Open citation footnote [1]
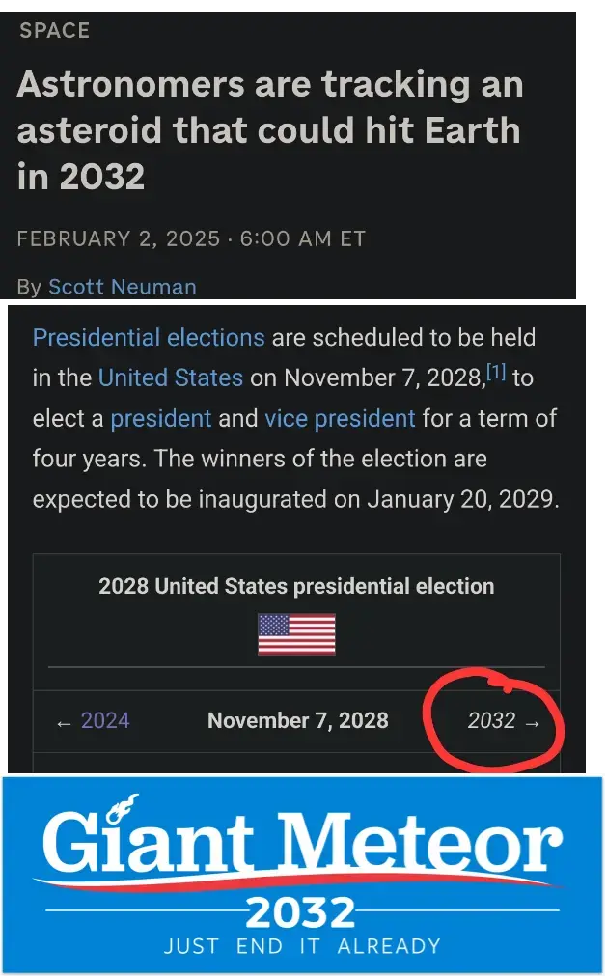The height and width of the screenshot is (979, 607). [494, 374]
